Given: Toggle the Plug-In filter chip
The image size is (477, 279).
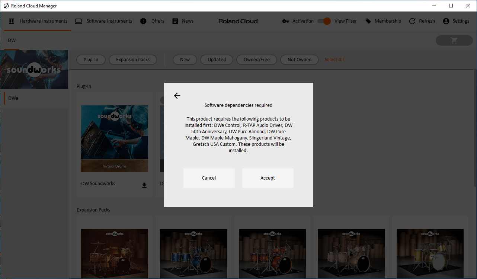Looking at the screenshot, I should 91,60.
